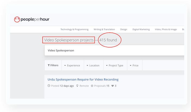Viewport: 191px width, 112px height.
Task: Click the Filters funnel button
Action: [53, 65]
